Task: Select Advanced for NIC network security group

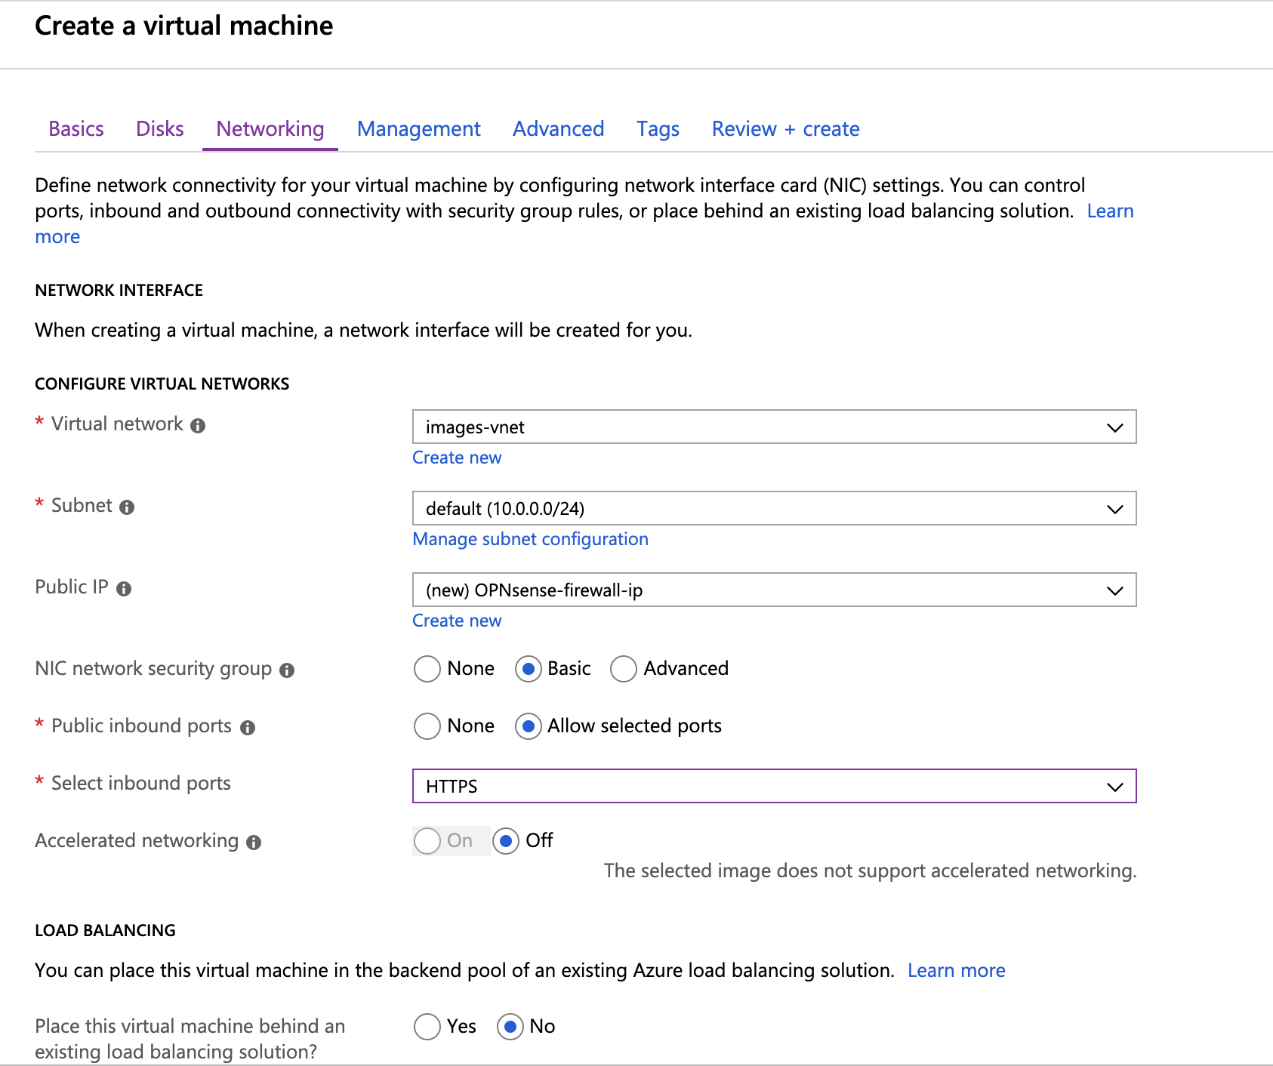Action: (624, 669)
